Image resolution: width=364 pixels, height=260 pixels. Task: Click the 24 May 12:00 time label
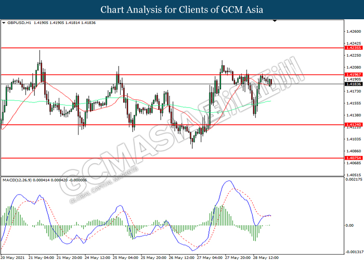97,258
